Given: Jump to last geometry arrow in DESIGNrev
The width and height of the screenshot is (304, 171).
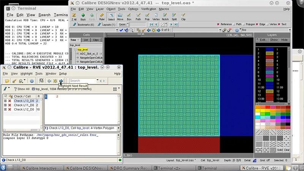Looking at the screenshot, I should tap(176, 24).
